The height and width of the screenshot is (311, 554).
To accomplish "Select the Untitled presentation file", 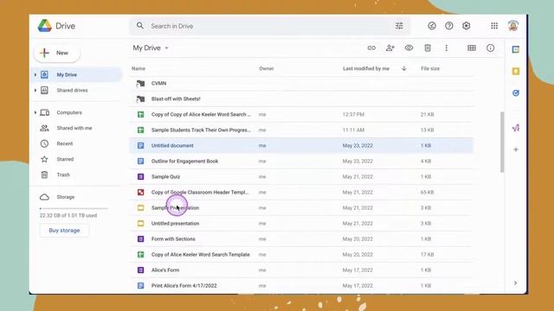I will [x=301, y=223].
